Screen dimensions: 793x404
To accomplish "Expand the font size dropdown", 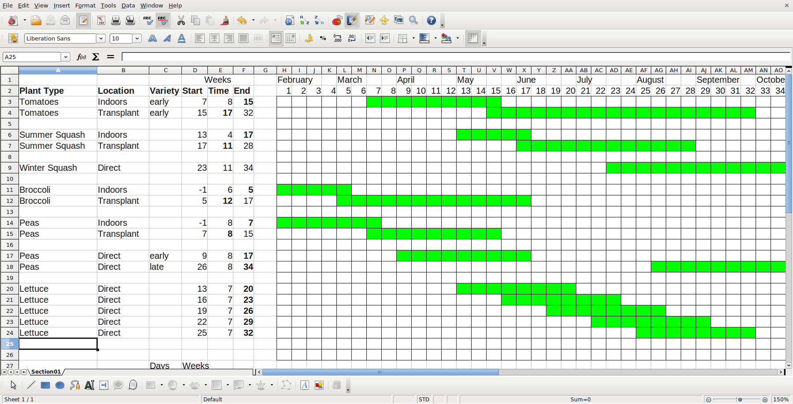I will (136, 38).
